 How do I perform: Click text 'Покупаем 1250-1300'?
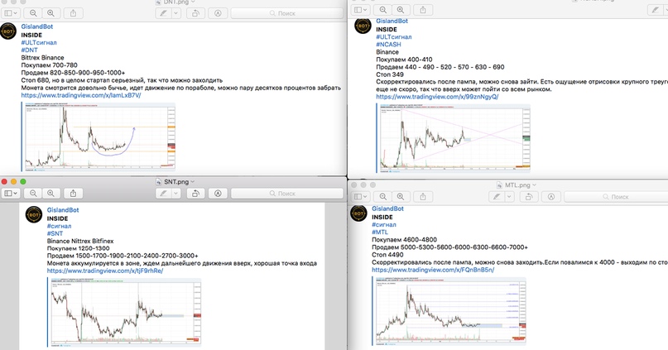pos(79,249)
